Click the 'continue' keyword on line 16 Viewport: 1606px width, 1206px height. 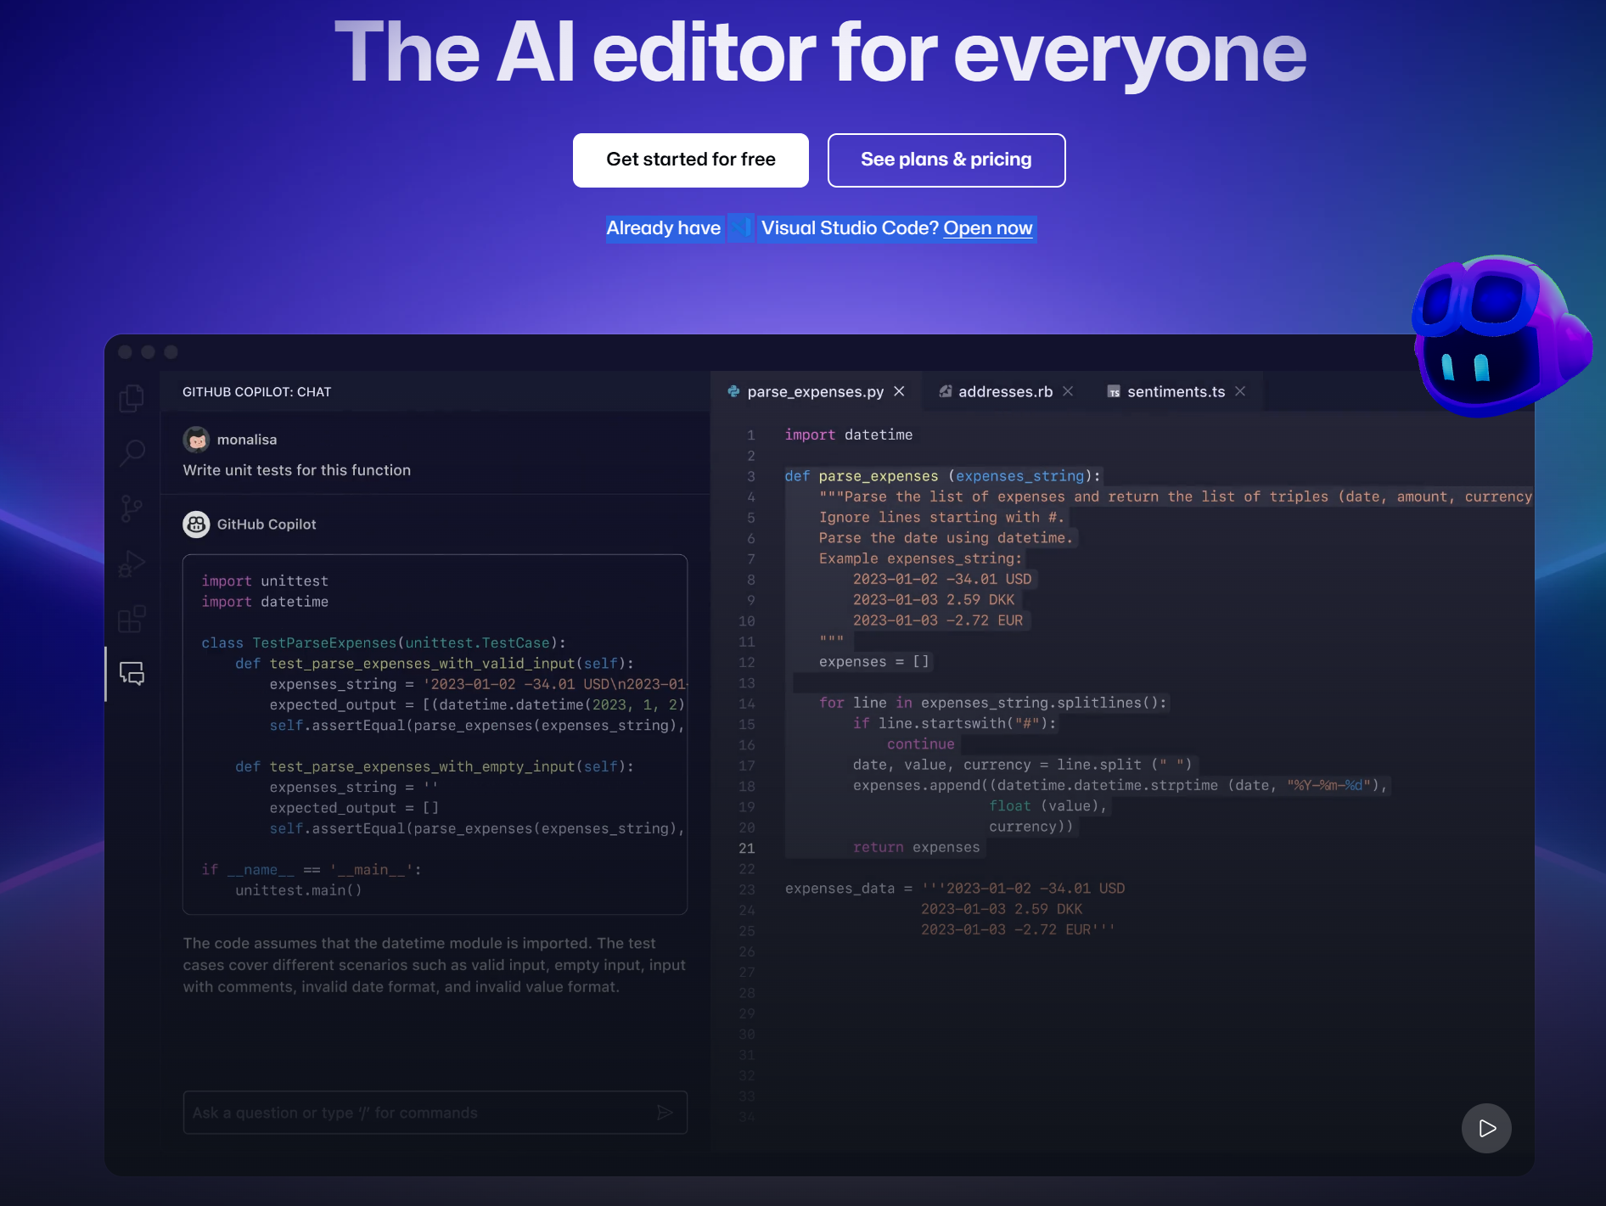(x=921, y=744)
